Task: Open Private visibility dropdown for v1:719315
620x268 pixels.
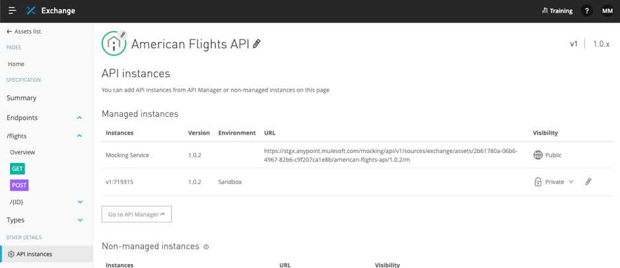Action: 553,182
